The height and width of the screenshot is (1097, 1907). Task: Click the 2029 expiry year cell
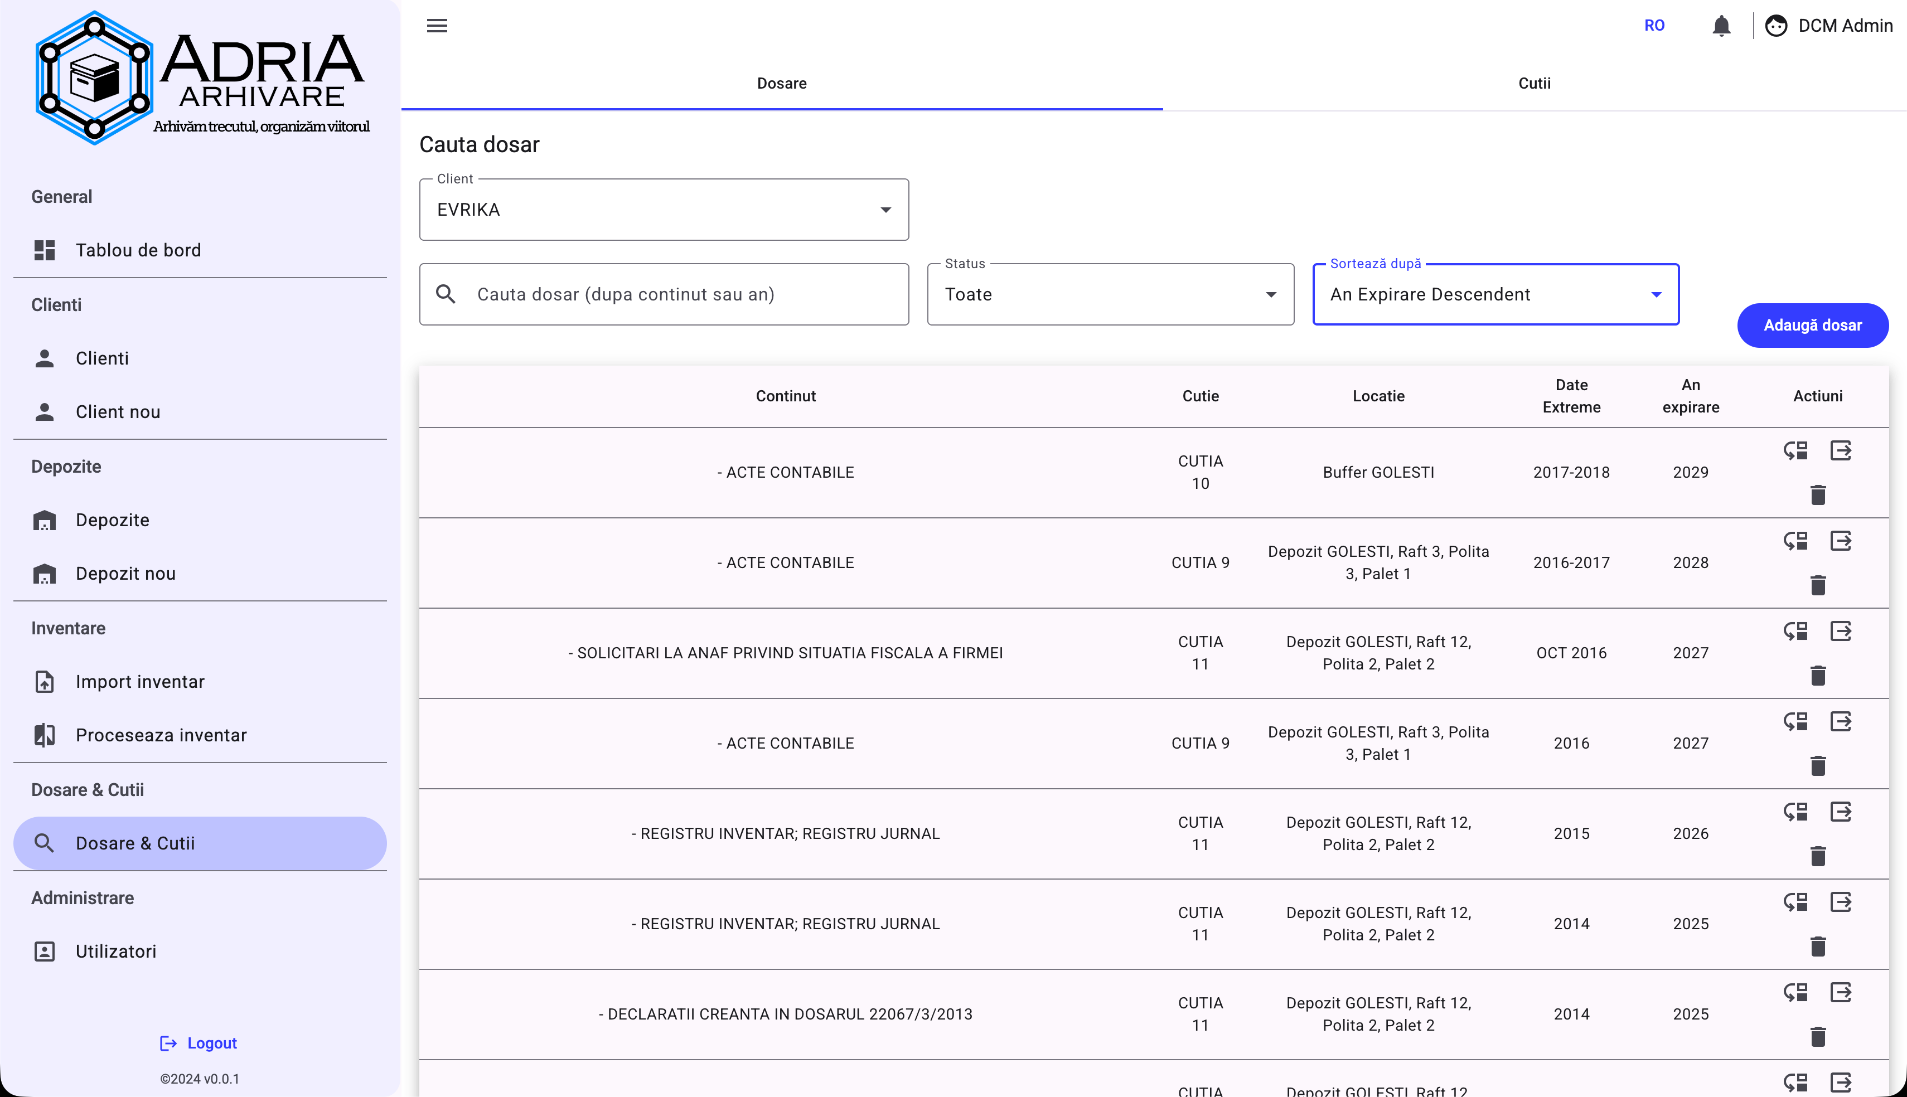coord(1691,472)
